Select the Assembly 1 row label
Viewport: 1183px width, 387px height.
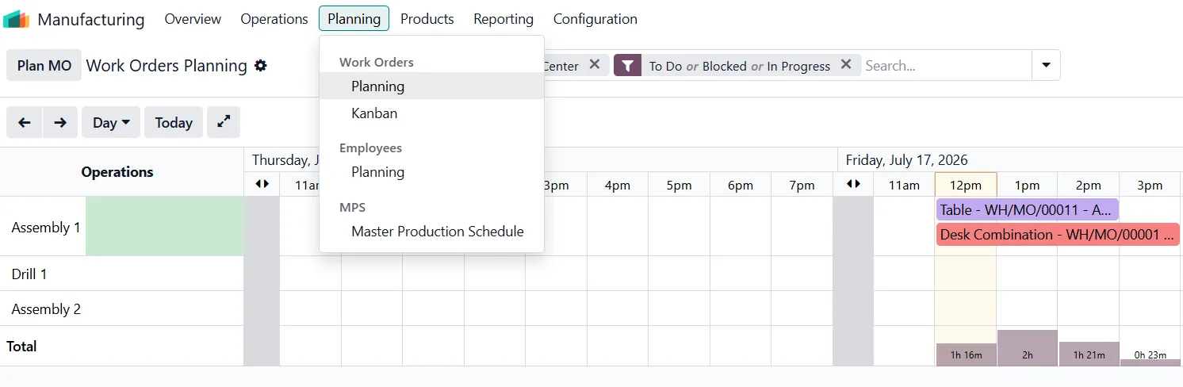(x=46, y=228)
